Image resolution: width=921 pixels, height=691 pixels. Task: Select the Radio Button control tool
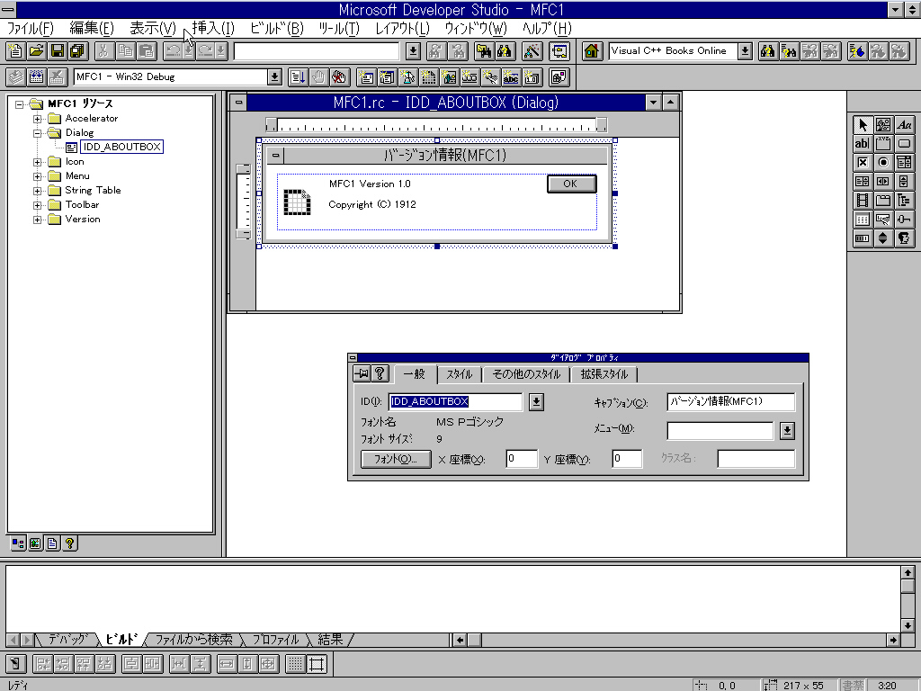tap(882, 162)
